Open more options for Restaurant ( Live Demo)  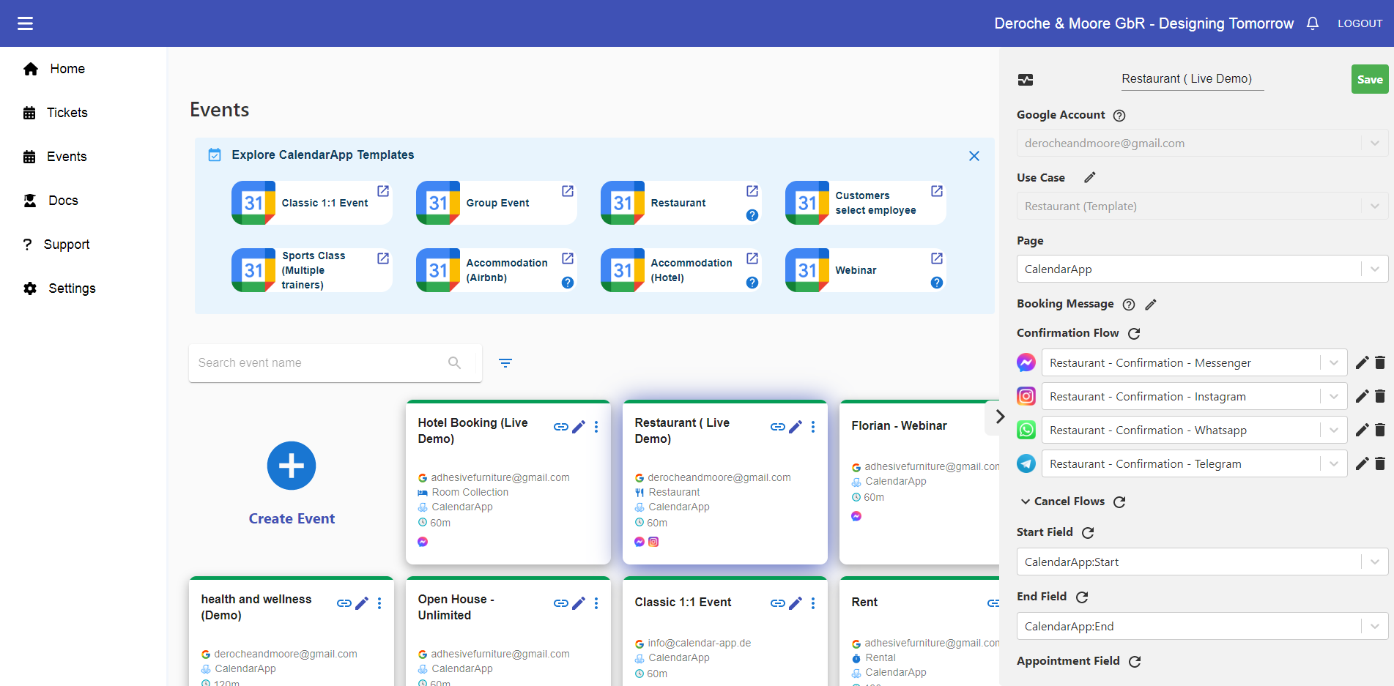pos(813,427)
